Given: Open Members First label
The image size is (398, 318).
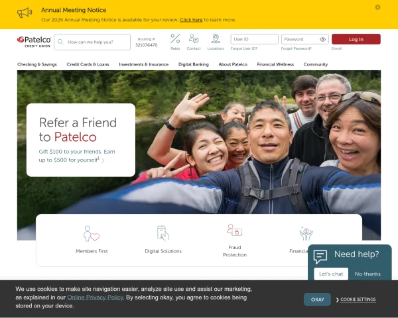Looking at the screenshot, I should click(x=92, y=251).
